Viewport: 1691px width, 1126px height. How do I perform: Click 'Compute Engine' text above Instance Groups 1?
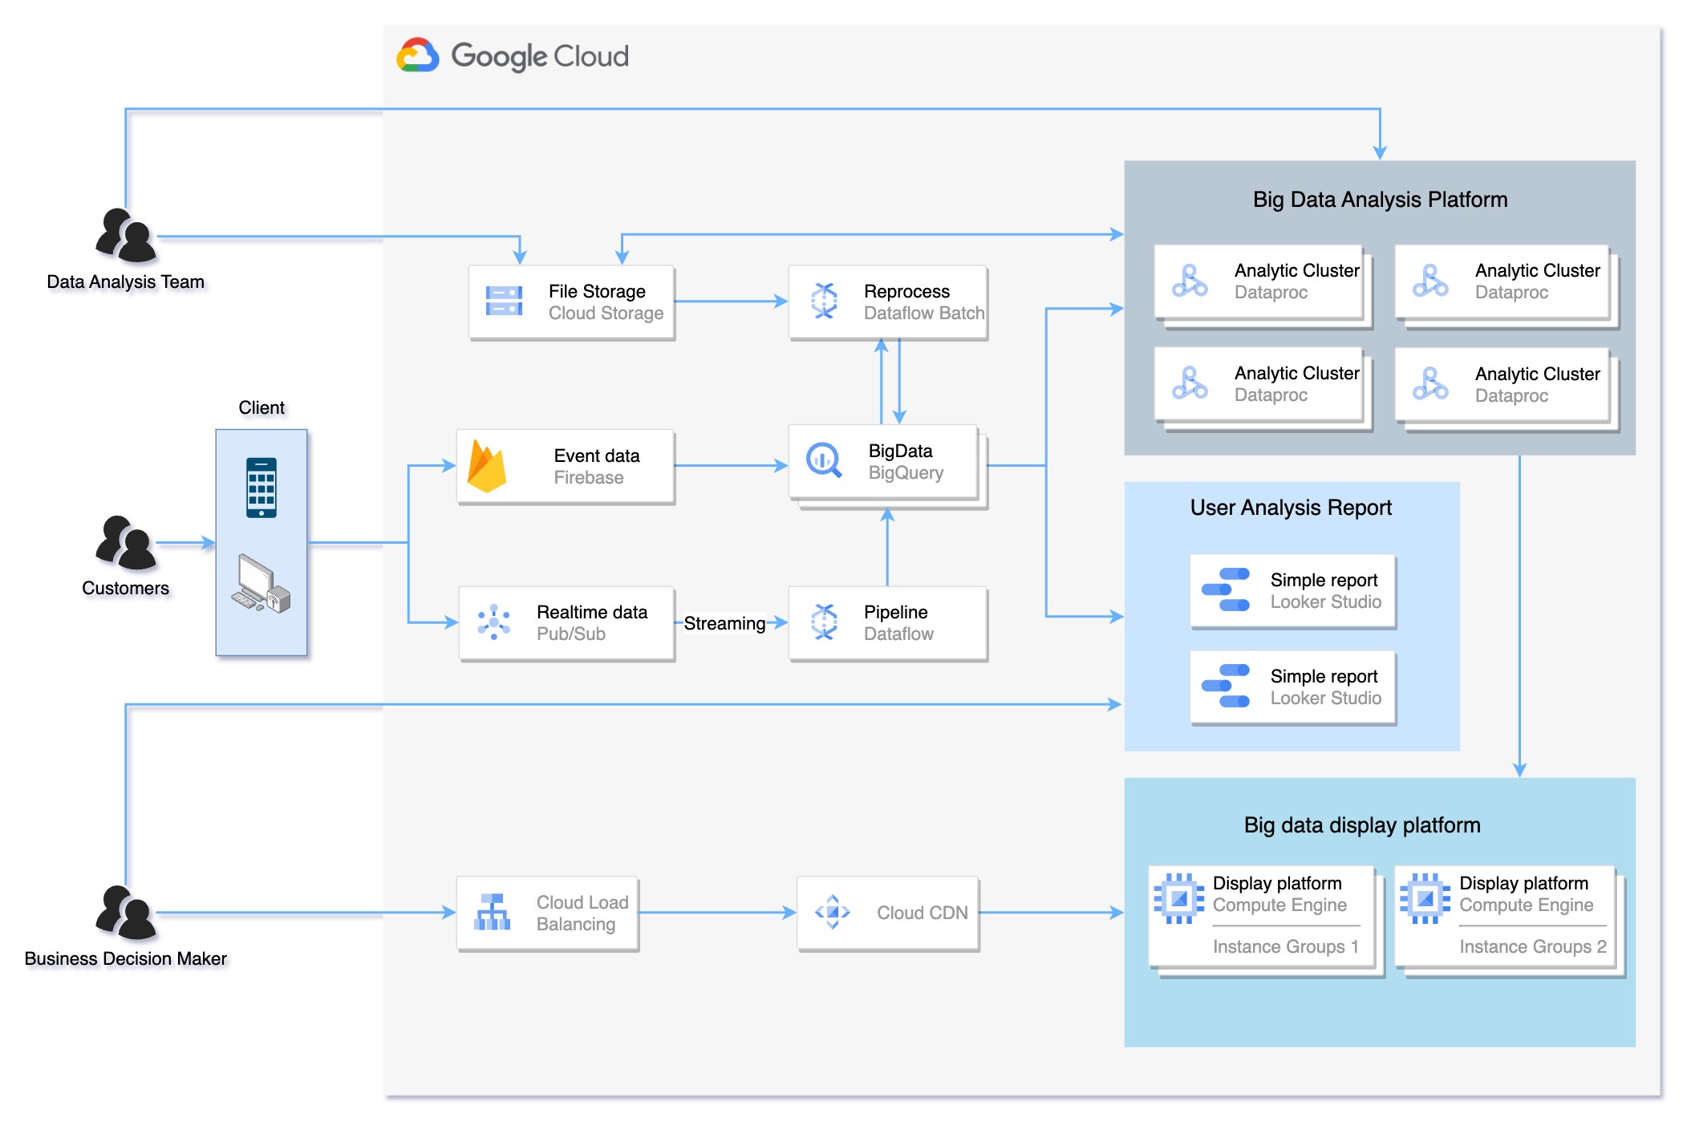click(1279, 905)
